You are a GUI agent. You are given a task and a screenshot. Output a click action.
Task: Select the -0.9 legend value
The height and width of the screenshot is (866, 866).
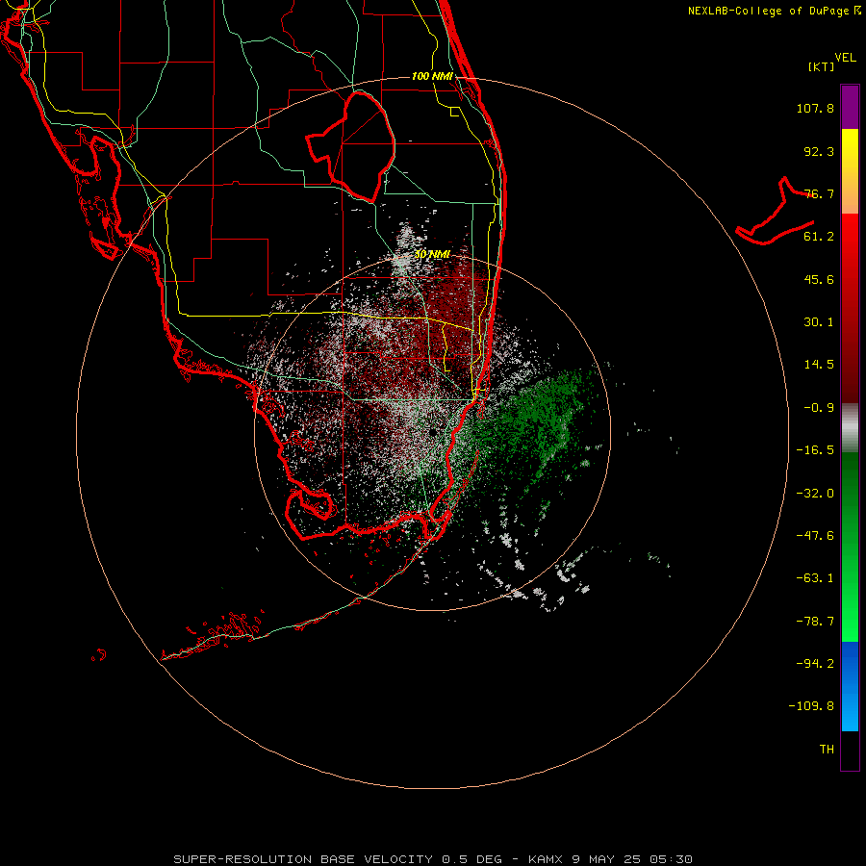[x=819, y=408]
